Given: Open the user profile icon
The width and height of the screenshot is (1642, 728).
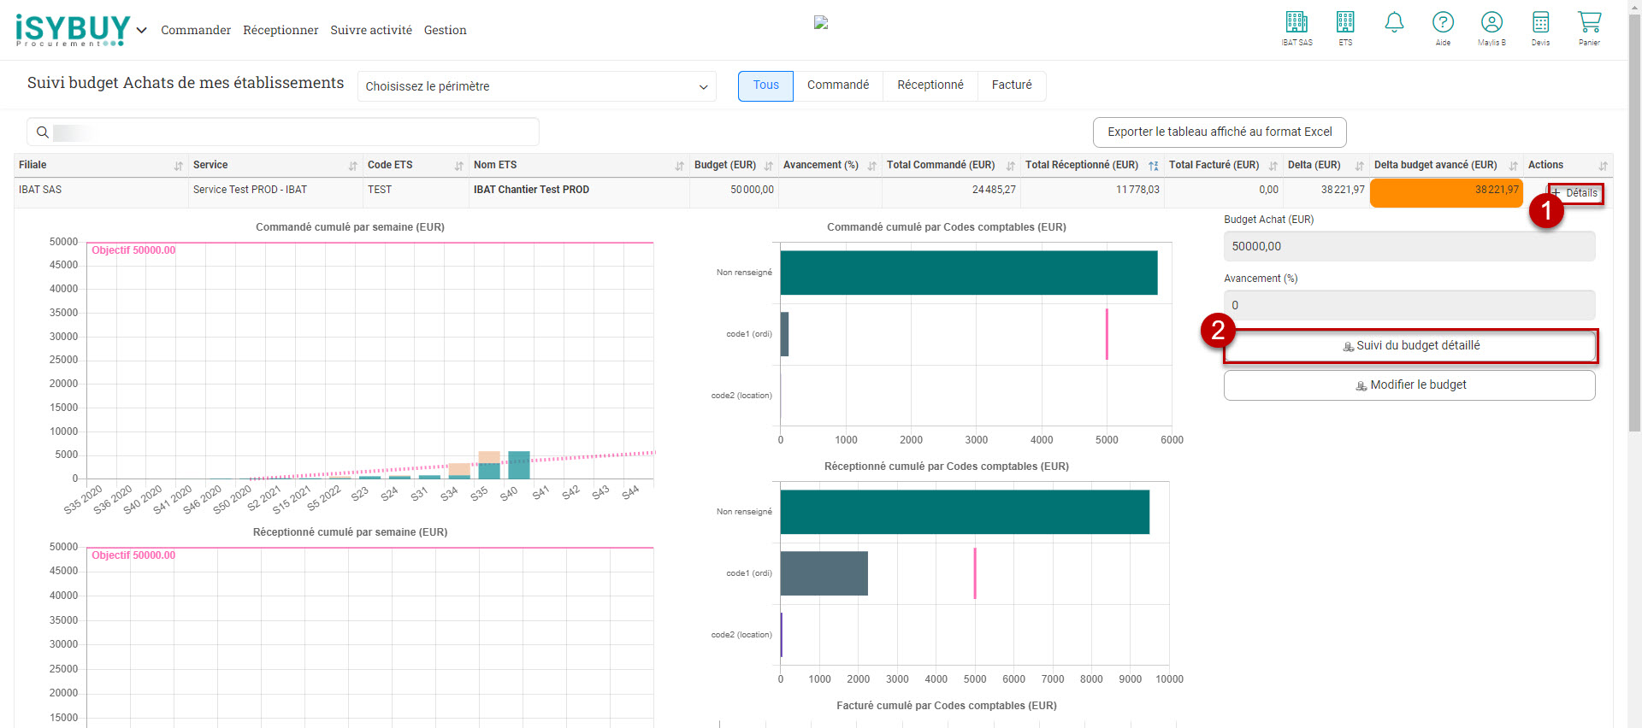Looking at the screenshot, I should [x=1491, y=27].
